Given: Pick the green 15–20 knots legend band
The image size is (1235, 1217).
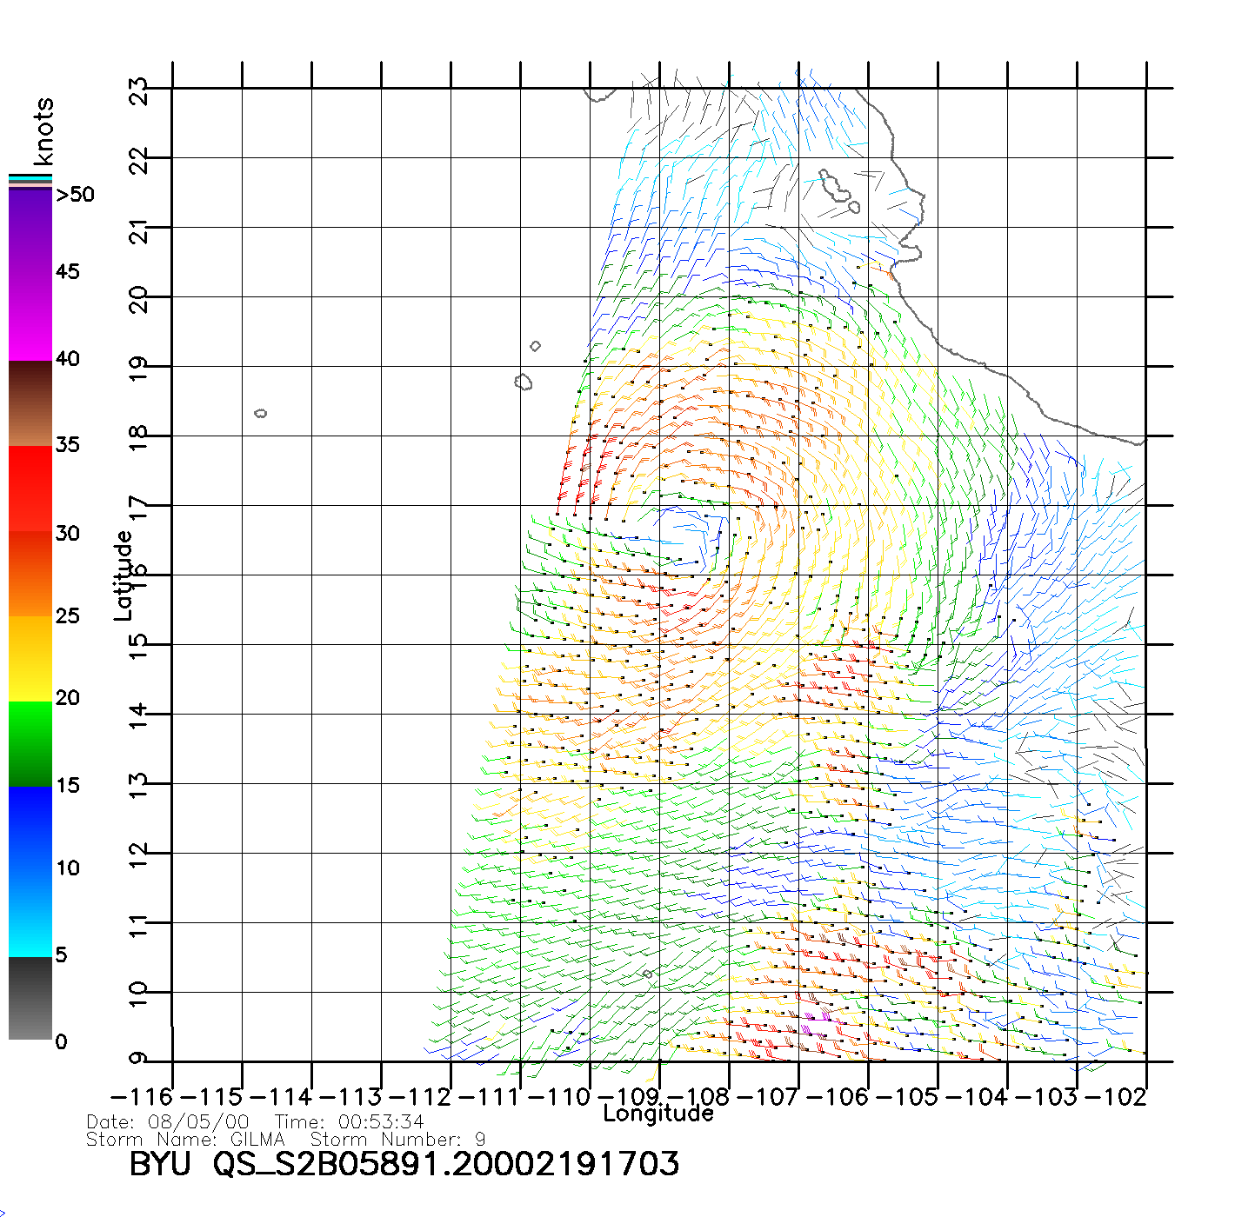Looking at the screenshot, I should [x=30, y=743].
